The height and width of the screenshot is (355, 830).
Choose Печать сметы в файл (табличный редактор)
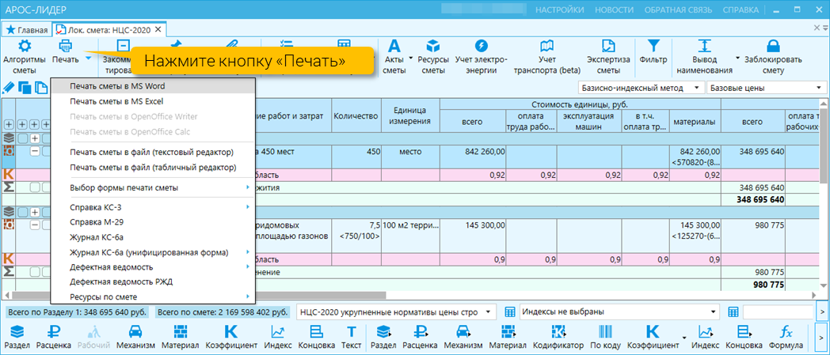pyautogui.click(x=153, y=167)
